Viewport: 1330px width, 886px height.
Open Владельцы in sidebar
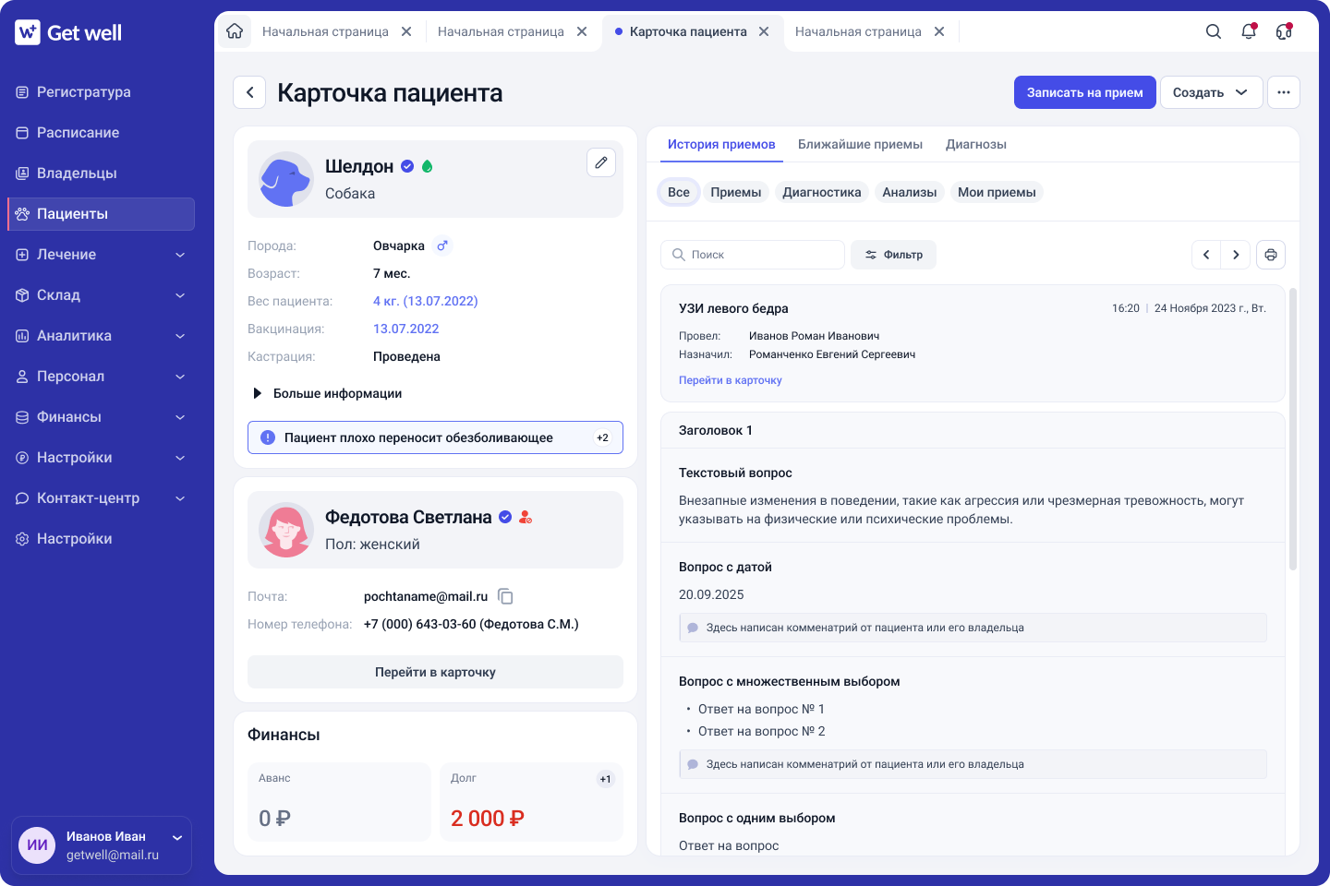point(101,174)
